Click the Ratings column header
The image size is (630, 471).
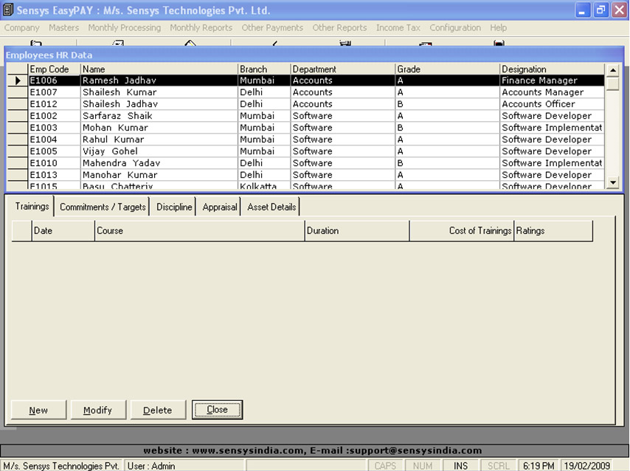point(554,230)
